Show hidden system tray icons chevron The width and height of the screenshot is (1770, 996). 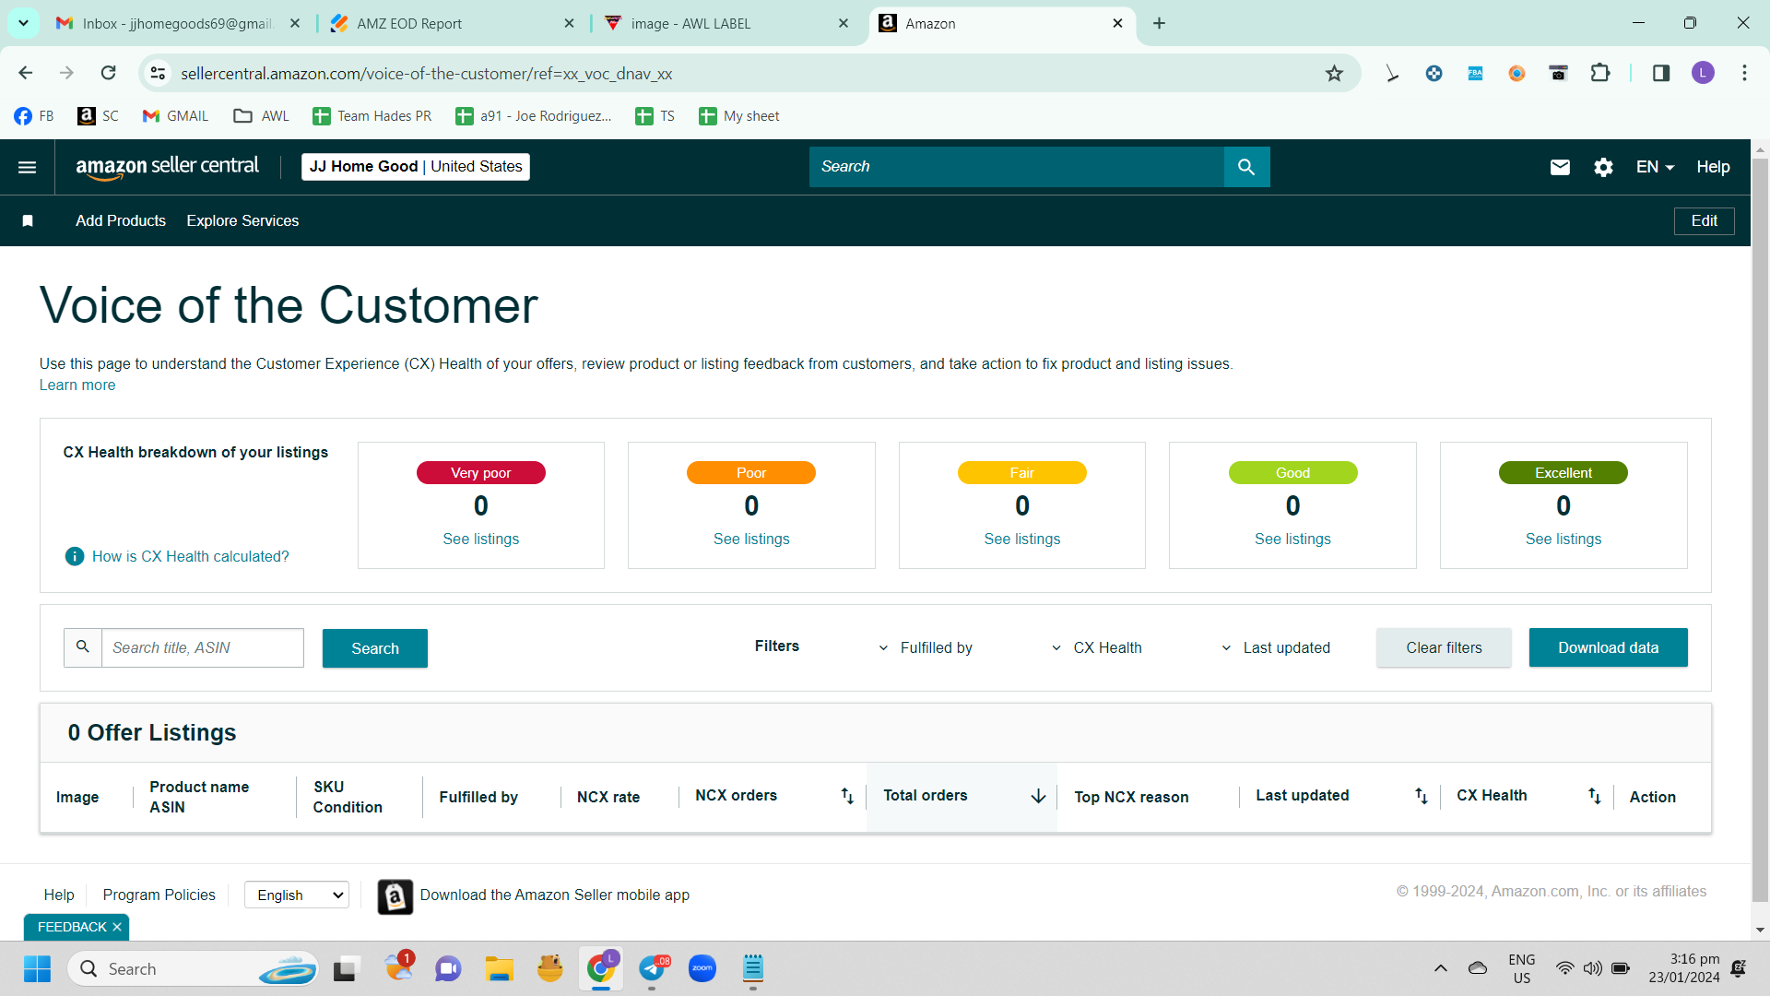1440,969
